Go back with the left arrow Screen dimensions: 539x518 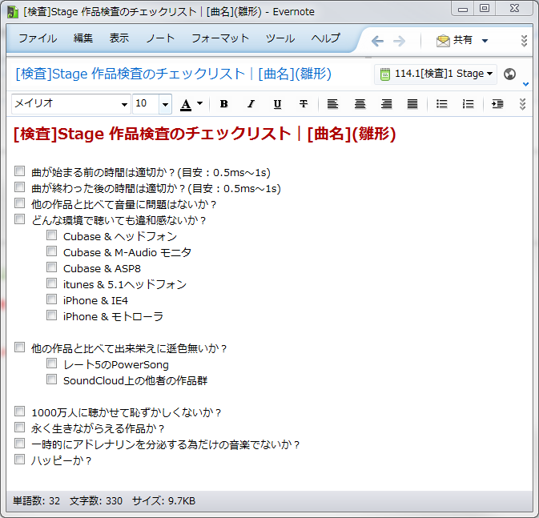pyautogui.click(x=377, y=40)
